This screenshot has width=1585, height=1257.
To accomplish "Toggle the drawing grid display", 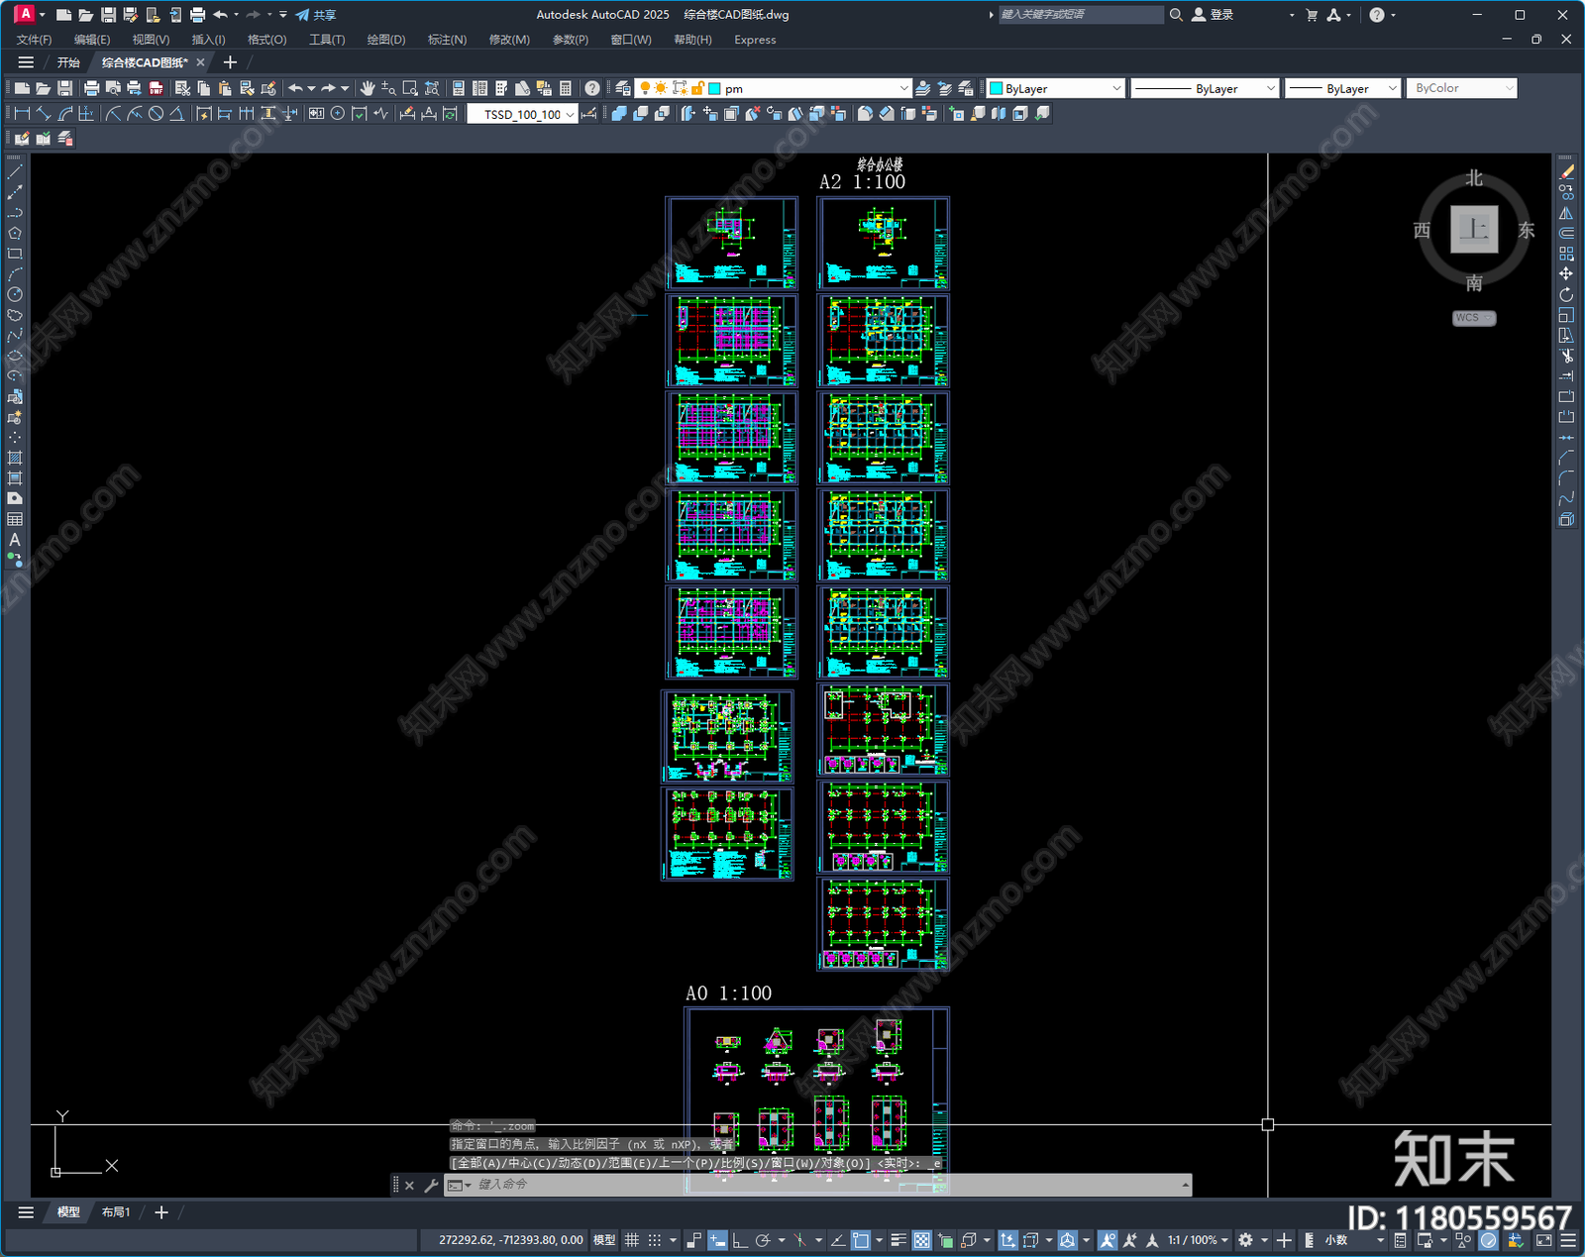I will click(x=632, y=1240).
